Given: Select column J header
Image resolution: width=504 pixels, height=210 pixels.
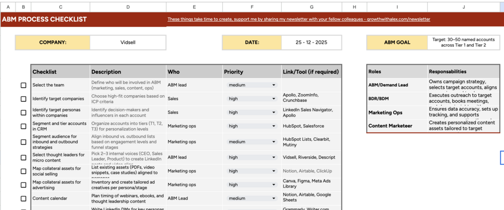Looking at the screenshot, I should point(463,7).
